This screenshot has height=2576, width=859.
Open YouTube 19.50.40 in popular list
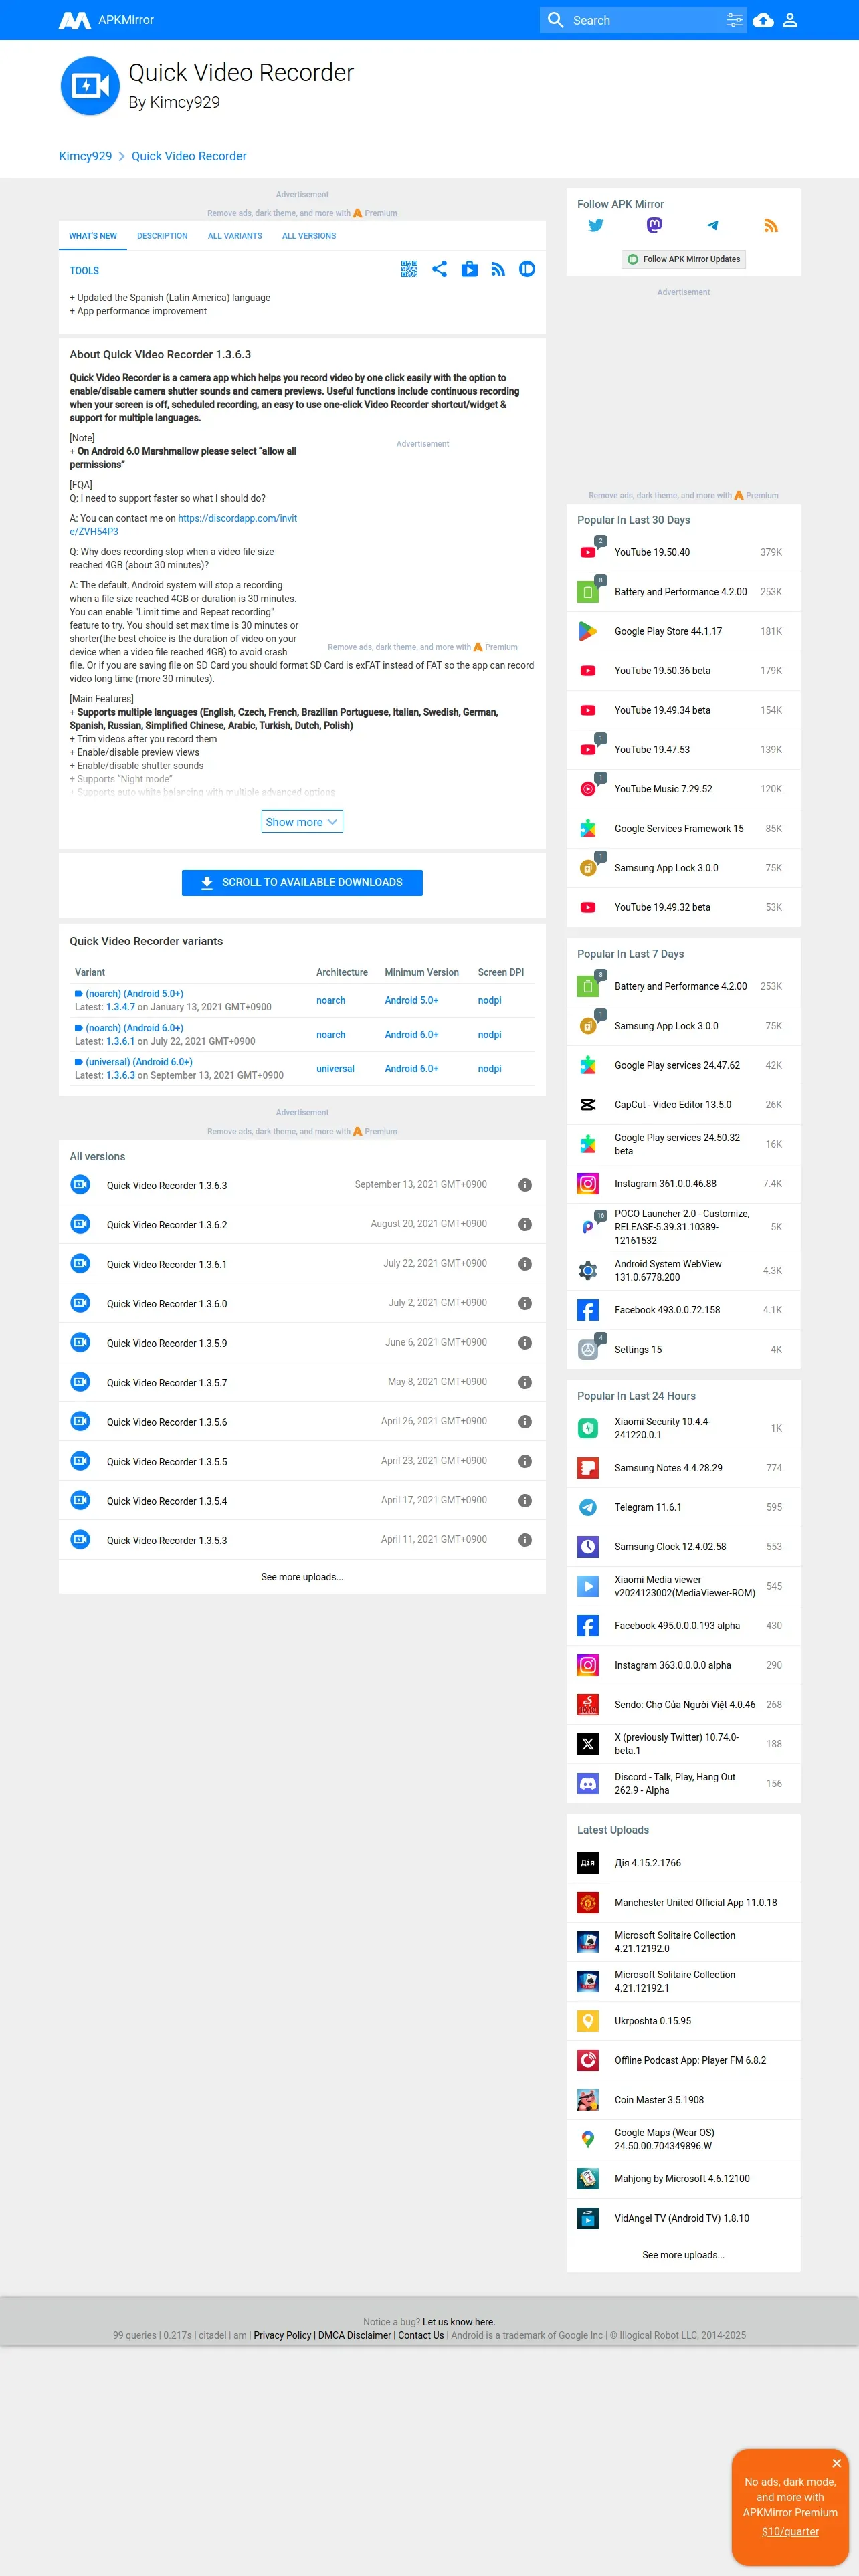point(652,552)
